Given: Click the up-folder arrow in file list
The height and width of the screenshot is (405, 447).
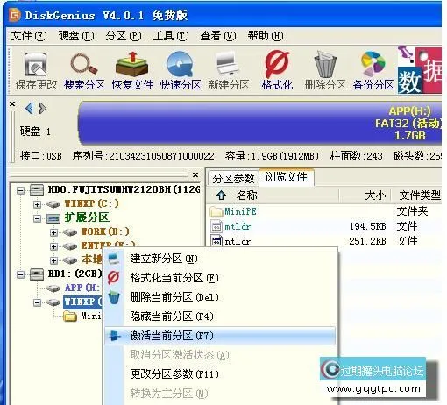Looking at the screenshot, I should point(221,195).
